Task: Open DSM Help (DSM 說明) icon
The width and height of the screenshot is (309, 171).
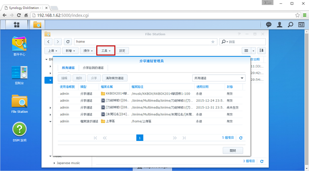Action: (20, 131)
